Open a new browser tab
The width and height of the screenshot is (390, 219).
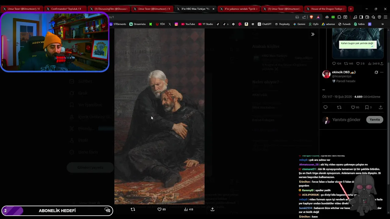351,9
